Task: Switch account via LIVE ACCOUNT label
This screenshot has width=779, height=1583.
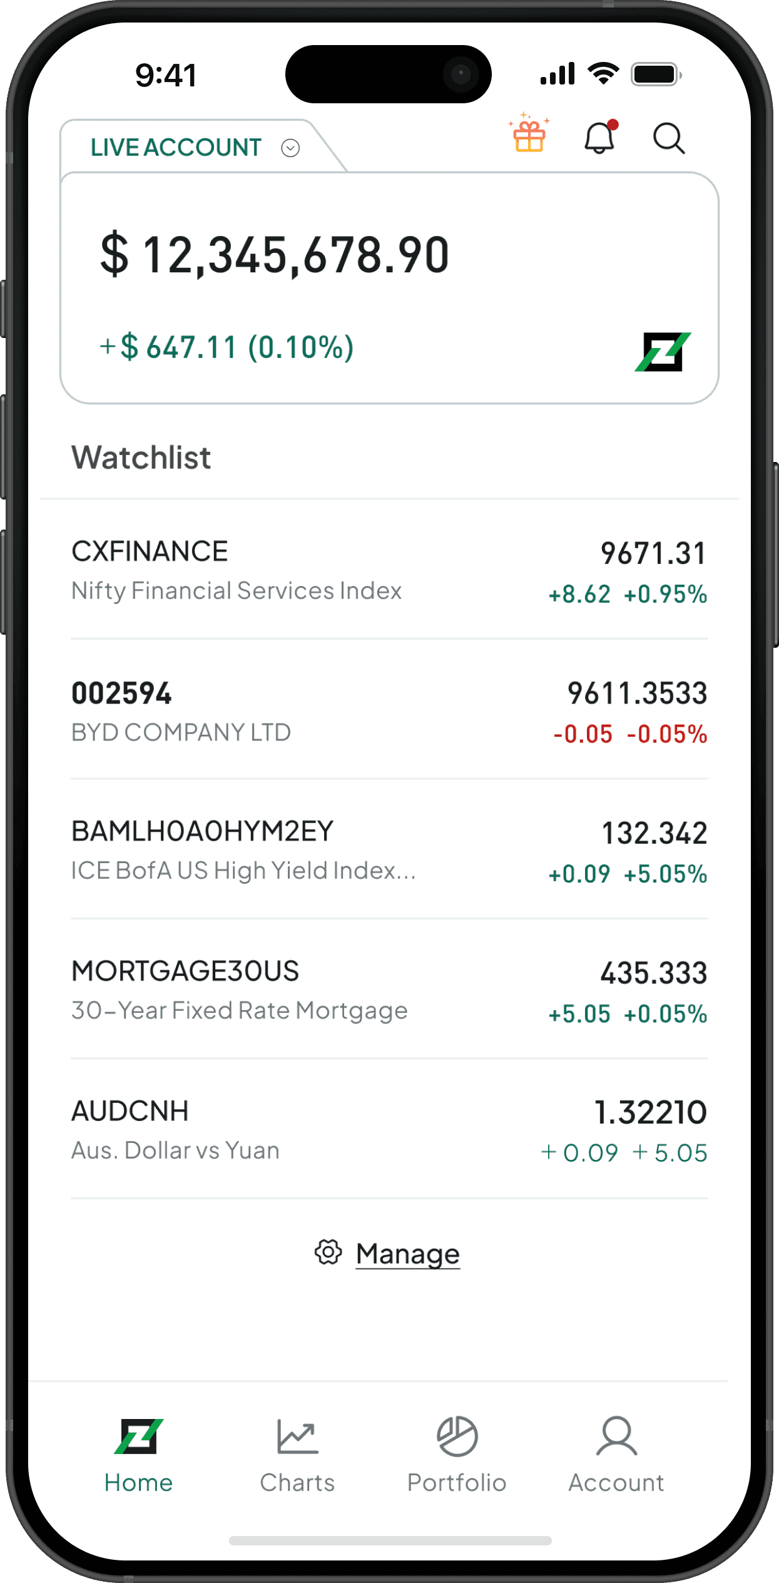Action: point(176,148)
